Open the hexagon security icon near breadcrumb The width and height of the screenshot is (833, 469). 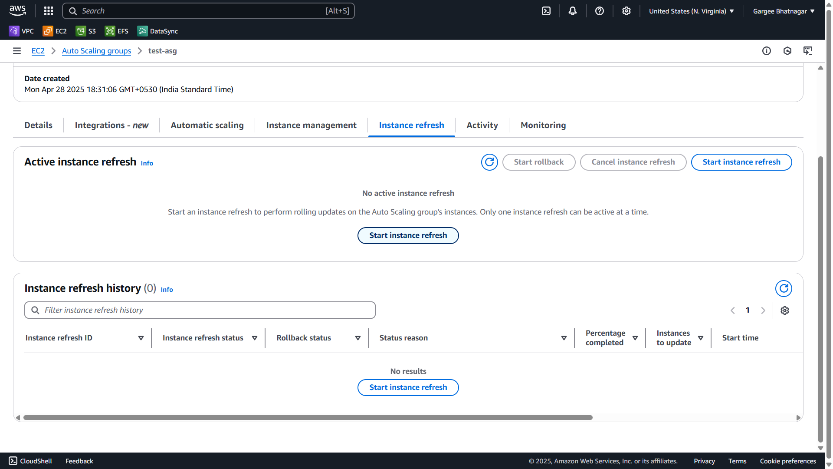pos(787,51)
